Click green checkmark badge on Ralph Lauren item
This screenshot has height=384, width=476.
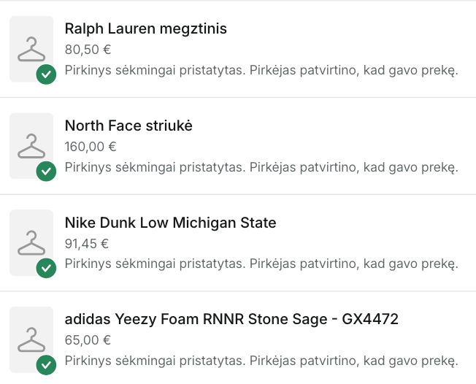(x=47, y=74)
